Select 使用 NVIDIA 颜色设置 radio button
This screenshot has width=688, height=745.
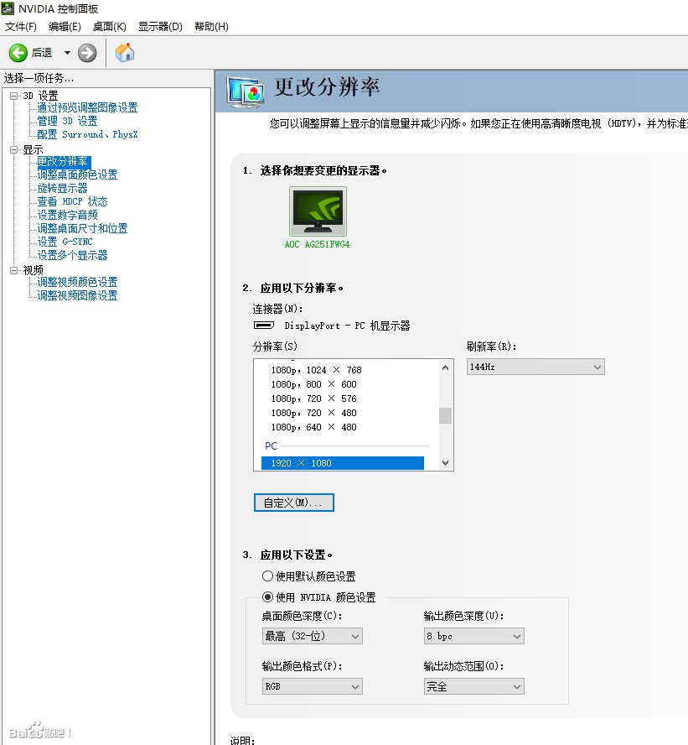coord(267,597)
